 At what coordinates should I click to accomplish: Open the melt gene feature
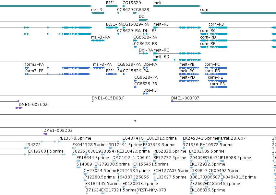177,6
